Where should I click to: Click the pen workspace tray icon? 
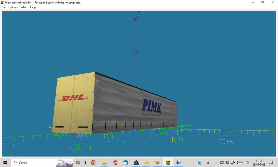pyautogui.click(x=233, y=163)
